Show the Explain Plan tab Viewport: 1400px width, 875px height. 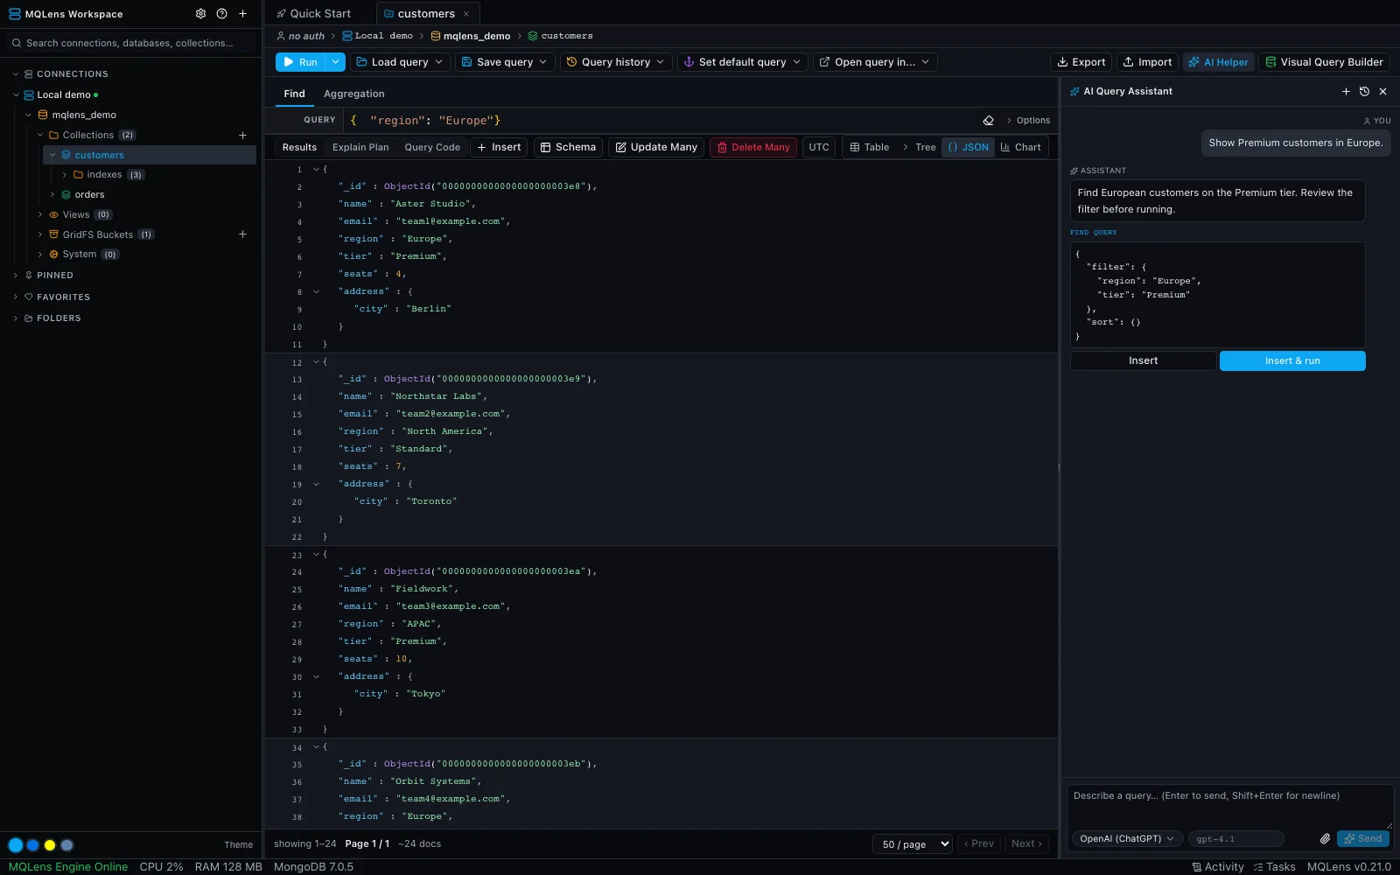point(360,147)
